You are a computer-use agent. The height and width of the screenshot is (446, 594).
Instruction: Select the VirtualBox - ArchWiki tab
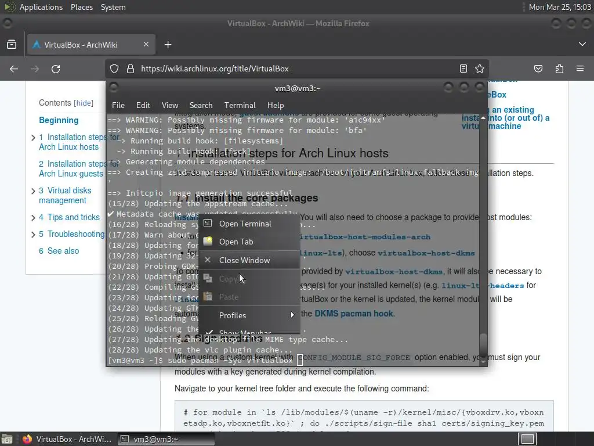[x=91, y=45]
